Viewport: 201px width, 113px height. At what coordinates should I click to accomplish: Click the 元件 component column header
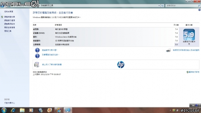[x=35, y=25]
